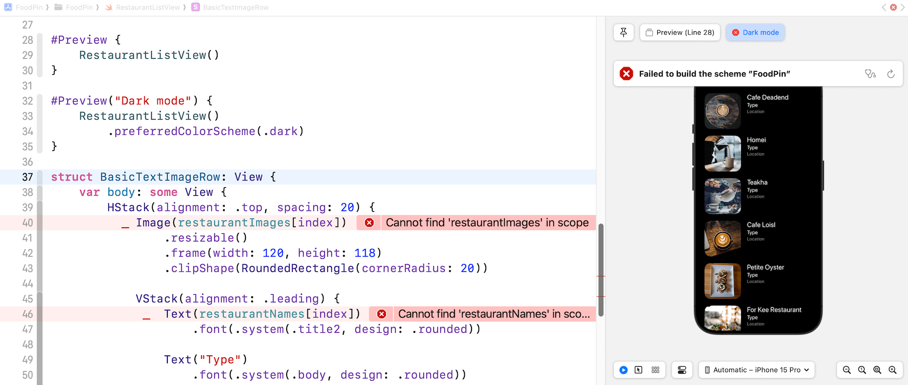
Task: Enable Selectable preview mode
Action: point(638,370)
